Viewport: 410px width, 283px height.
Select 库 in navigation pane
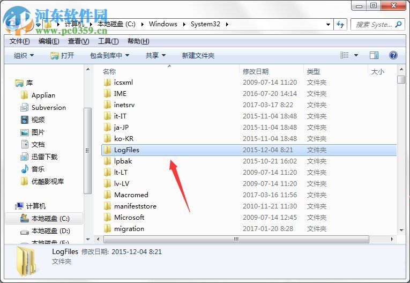(x=24, y=83)
